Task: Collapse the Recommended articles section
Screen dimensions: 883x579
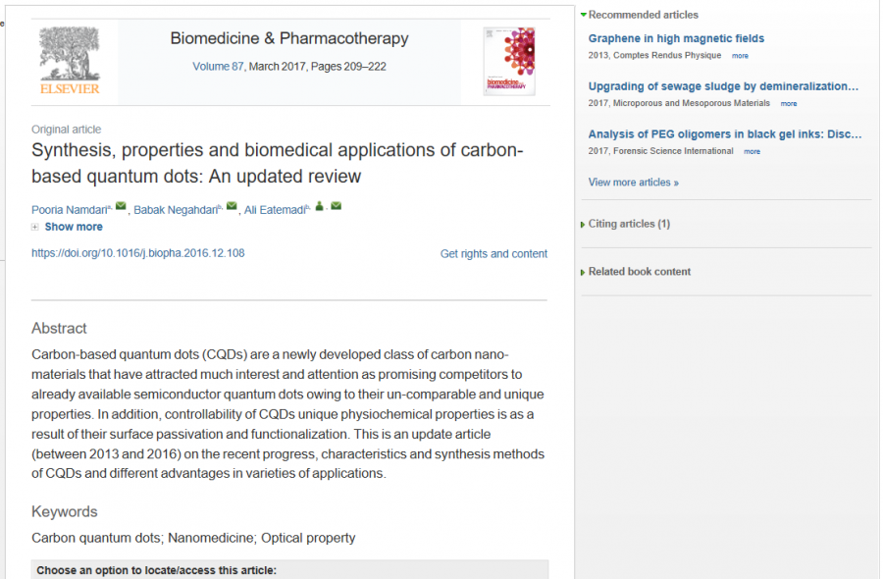Action: pos(584,15)
